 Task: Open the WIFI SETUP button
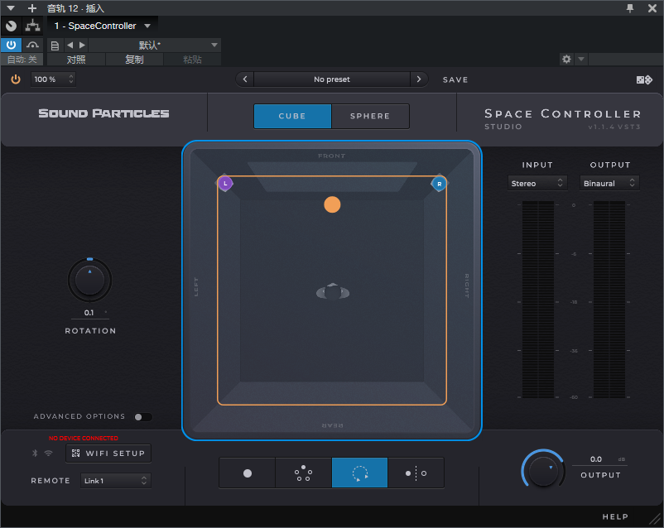pyautogui.click(x=108, y=453)
